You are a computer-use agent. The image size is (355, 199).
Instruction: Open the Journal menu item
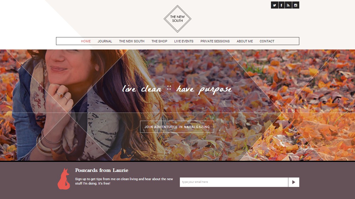coord(105,41)
